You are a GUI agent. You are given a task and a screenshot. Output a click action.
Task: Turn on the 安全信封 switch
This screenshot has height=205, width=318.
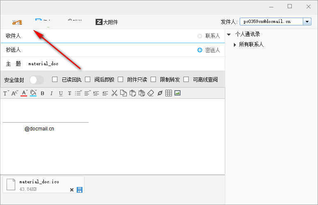[x=37, y=80]
